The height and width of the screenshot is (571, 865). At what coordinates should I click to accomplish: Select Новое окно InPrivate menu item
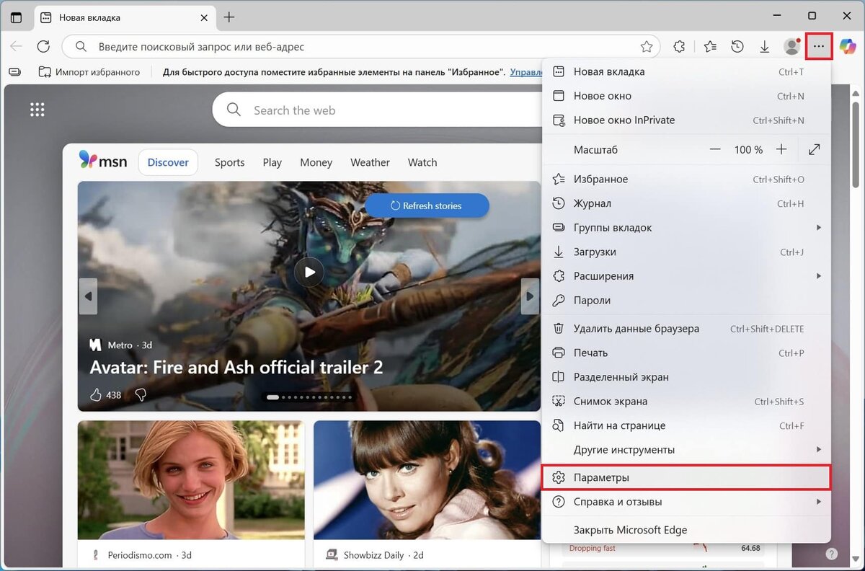(686, 120)
